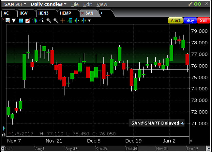Click the time axis settings arrow at right of Jan 2

(191, 141)
